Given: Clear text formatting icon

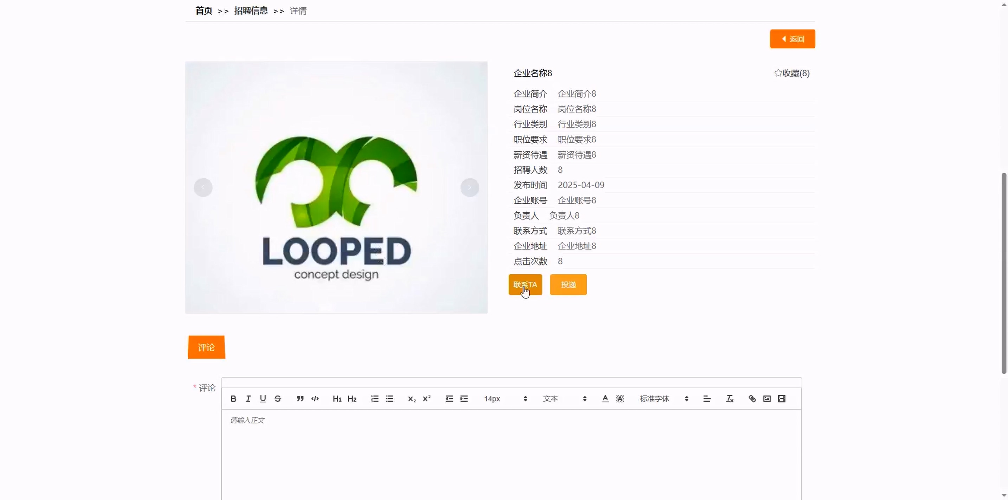Looking at the screenshot, I should click(730, 399).
